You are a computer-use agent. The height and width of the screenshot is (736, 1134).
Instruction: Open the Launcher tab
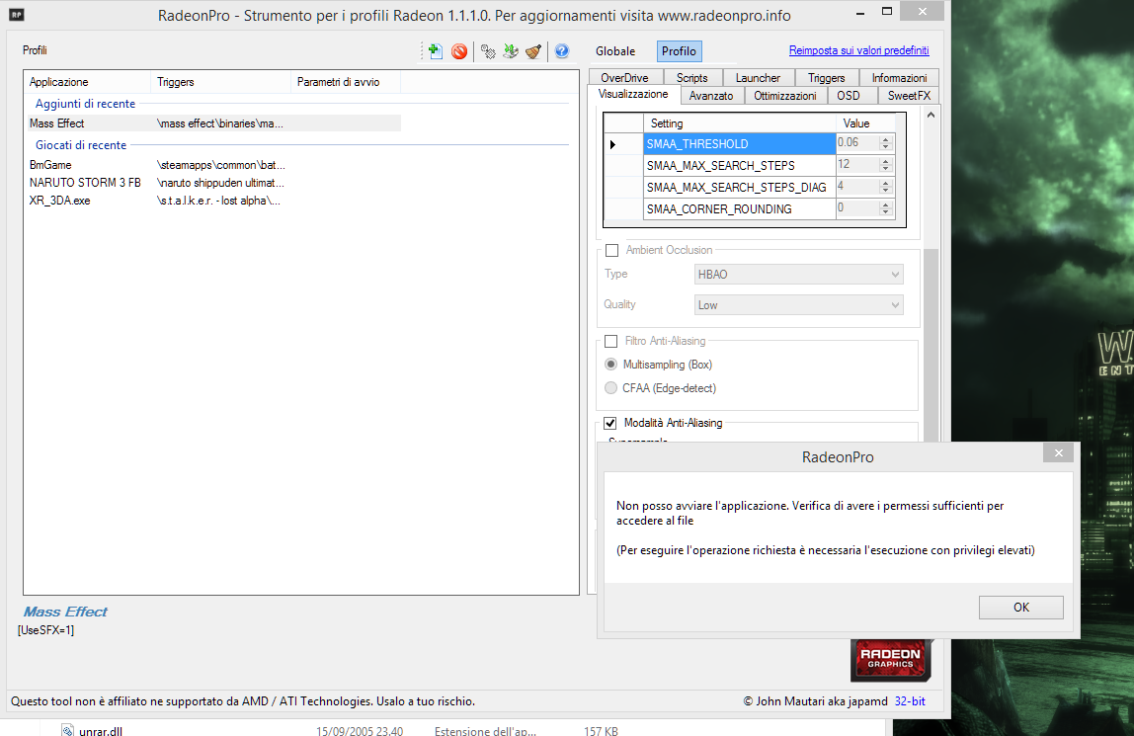[758, 77]
